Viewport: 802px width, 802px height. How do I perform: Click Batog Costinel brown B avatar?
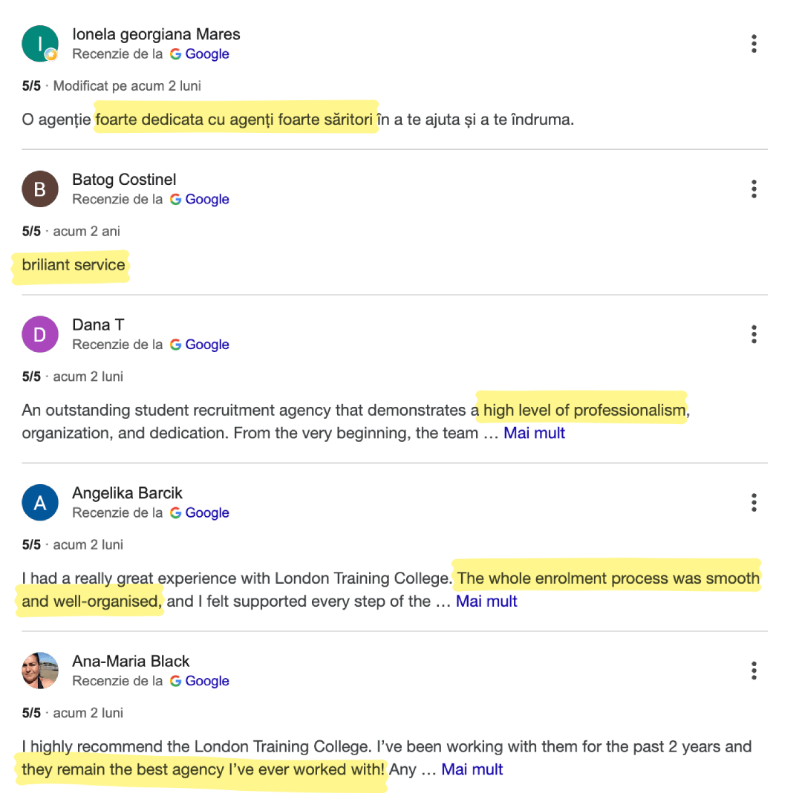tap(40, 189)
